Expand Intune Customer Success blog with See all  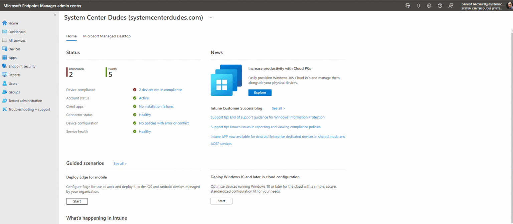pos(278,108)
